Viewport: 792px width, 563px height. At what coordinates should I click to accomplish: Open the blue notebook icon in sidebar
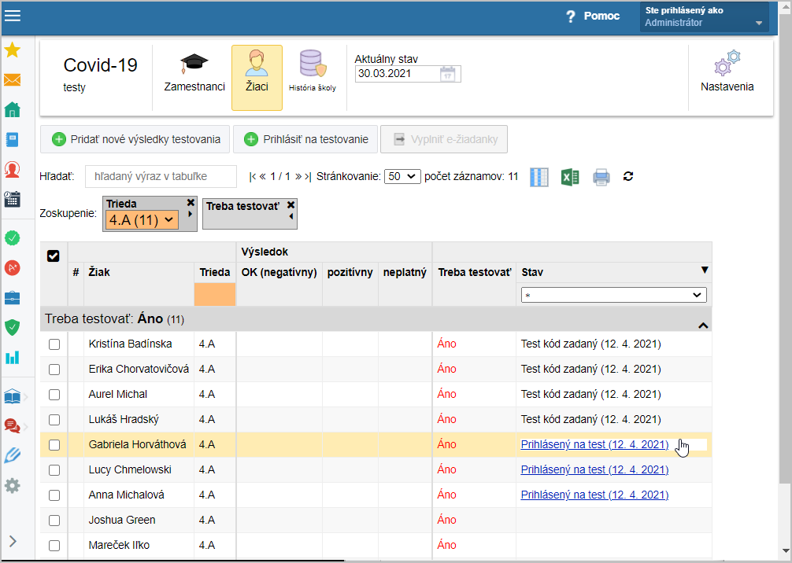tap(12, 140)
